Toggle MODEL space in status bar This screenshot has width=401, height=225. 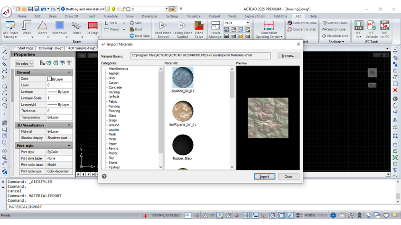click(x=310, y=216)
